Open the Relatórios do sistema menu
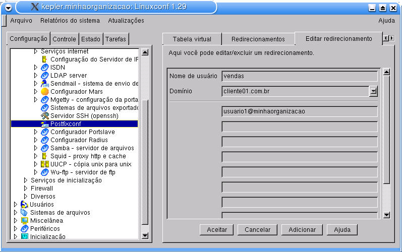Image resolution: width=402 pixels, height=252 pixels. [x=70, y=21]
